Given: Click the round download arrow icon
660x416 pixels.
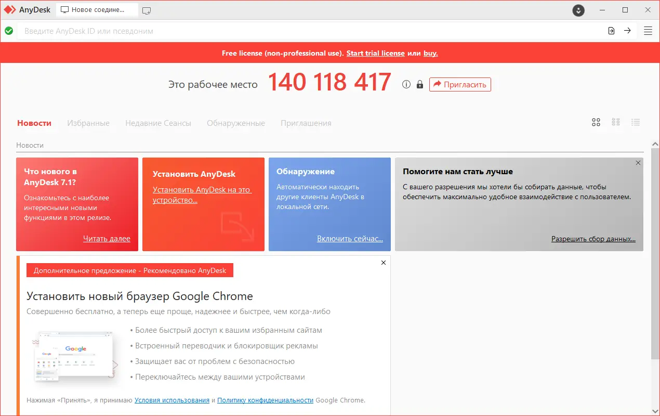Looking at the screenshot, I should click(578, 10).
